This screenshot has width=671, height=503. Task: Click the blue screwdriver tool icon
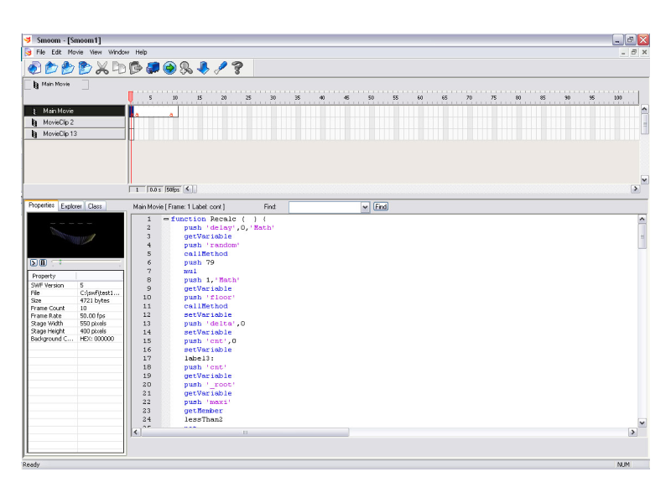click(x=221, y=68)
